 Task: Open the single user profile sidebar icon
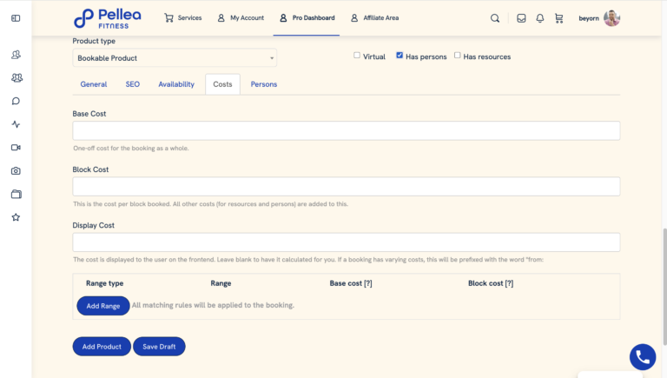click(16, 55)
